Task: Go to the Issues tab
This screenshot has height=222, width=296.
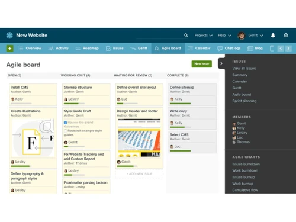Action: coord(115,49)
